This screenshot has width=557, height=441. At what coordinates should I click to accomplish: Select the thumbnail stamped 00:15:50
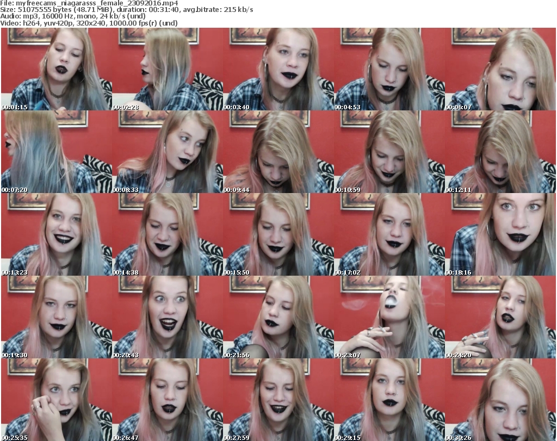click(278, 234)
